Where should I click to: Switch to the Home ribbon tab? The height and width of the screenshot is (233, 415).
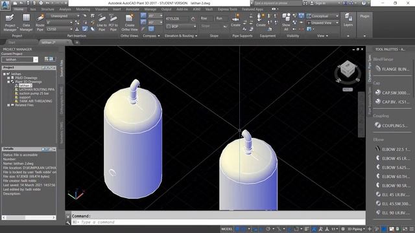(x=19, y=9)
